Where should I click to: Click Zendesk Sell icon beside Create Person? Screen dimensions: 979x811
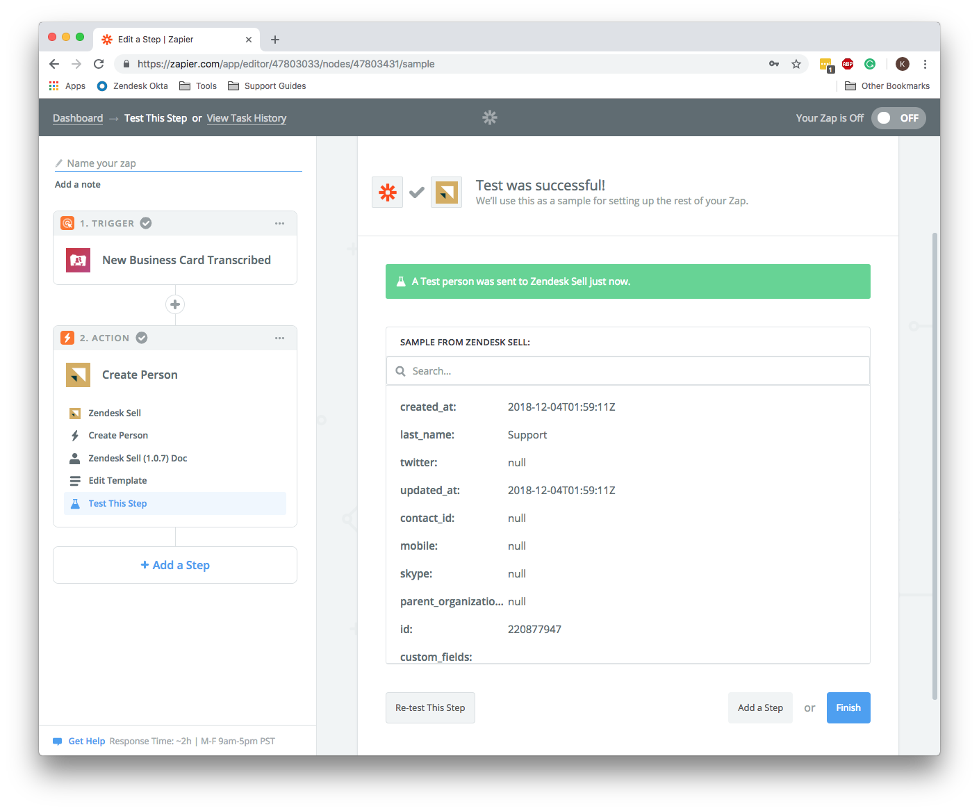[78, 375]
